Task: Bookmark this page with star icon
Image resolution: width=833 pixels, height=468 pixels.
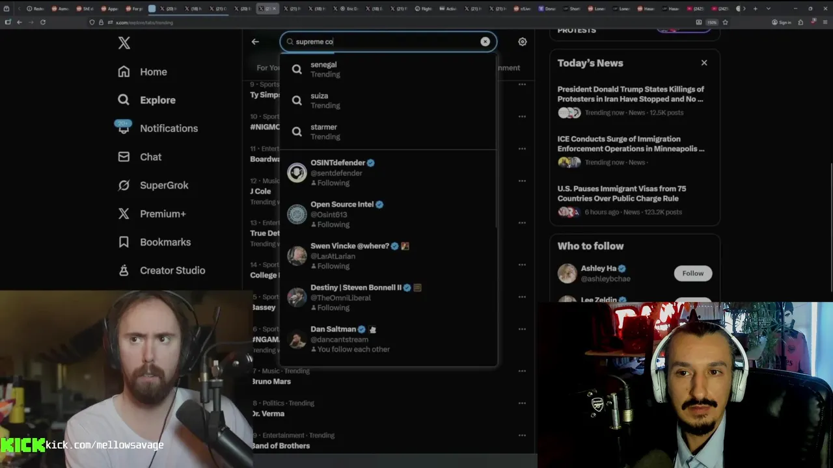Action: coord(725,22)
